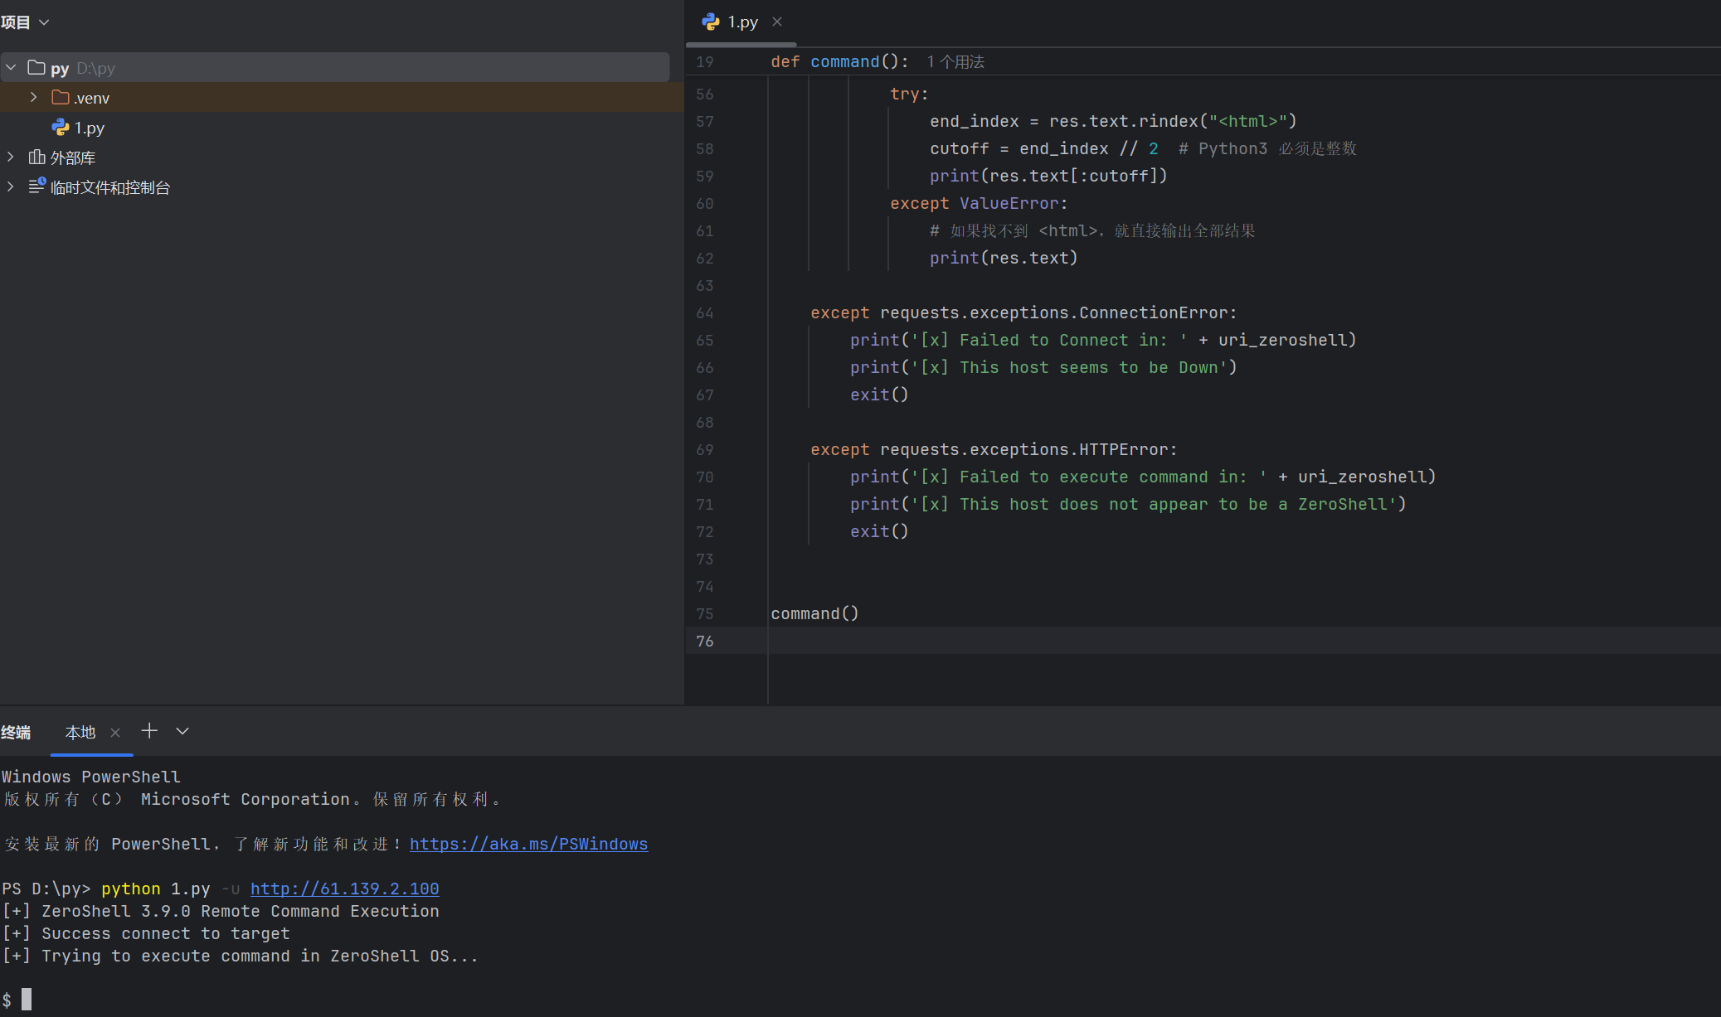1721x1017 pixels.
Task: Switch to the 本地 terminal tab
Action: coord(80,733)
